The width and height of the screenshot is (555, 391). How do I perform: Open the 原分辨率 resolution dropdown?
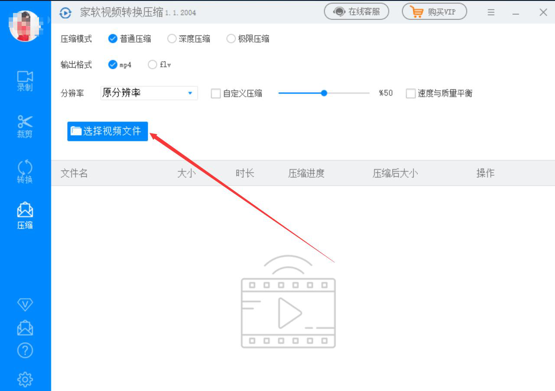149,93
